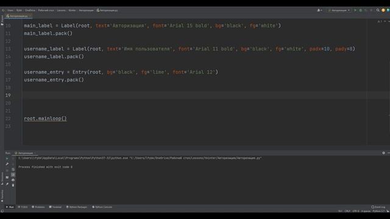Click 'Process finished with exit code 0'
The width and height of the screenshot is (390, 219).
pos(46,167)
